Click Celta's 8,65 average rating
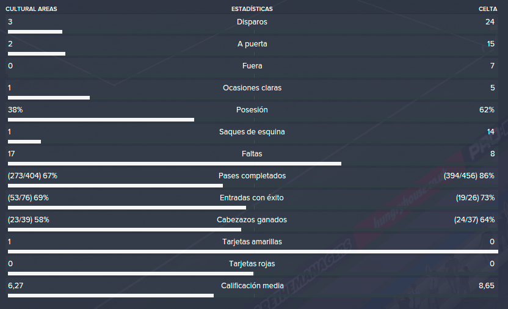 point(486,286)
